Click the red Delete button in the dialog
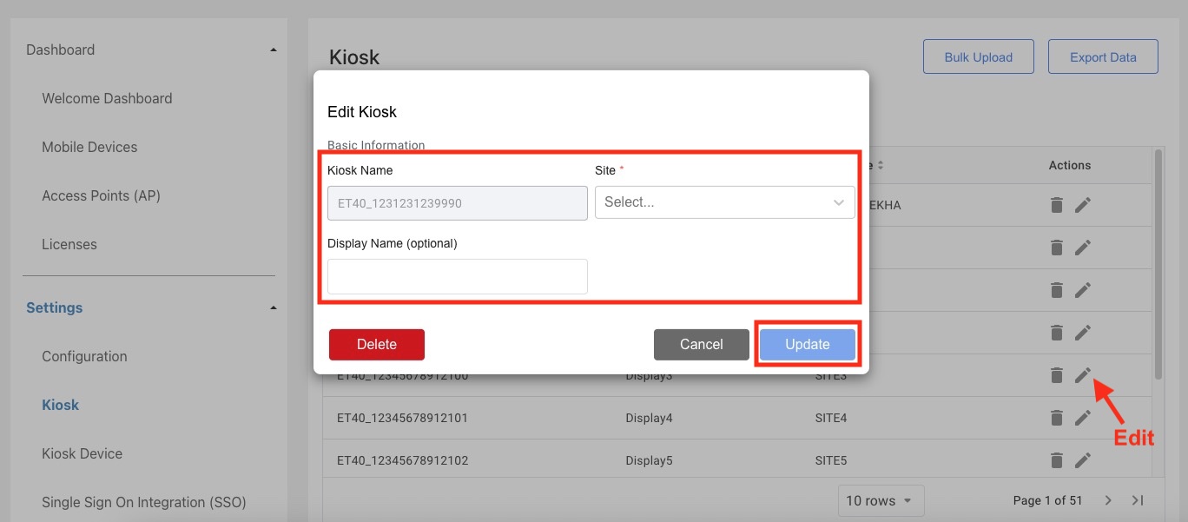Screen dimensions: 1188x522 click(376, 345)
